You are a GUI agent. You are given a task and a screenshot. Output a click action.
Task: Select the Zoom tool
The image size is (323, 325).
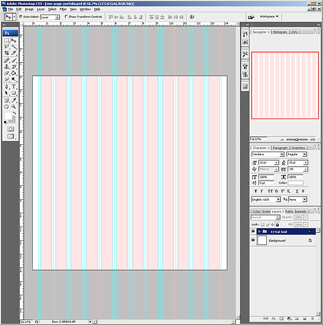click(x=13, y=106)
